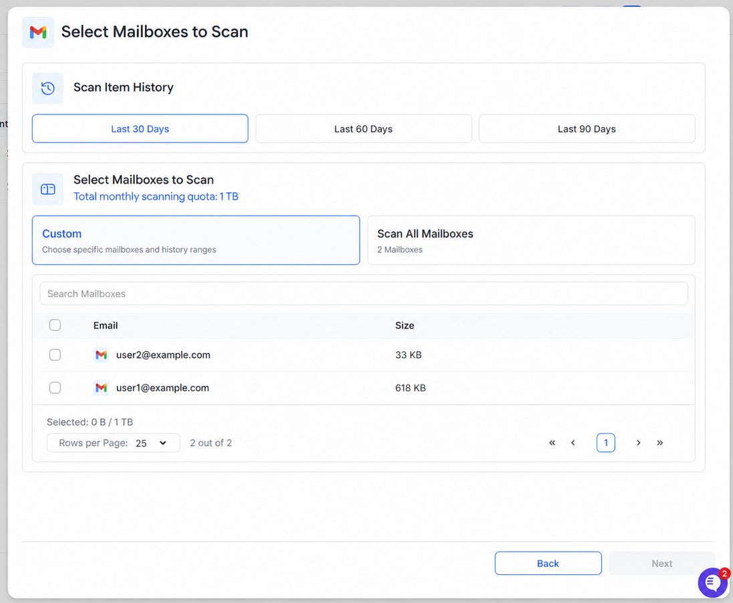
Task: Choose the Custom mailbox selection option
Action: coord(196,240)
